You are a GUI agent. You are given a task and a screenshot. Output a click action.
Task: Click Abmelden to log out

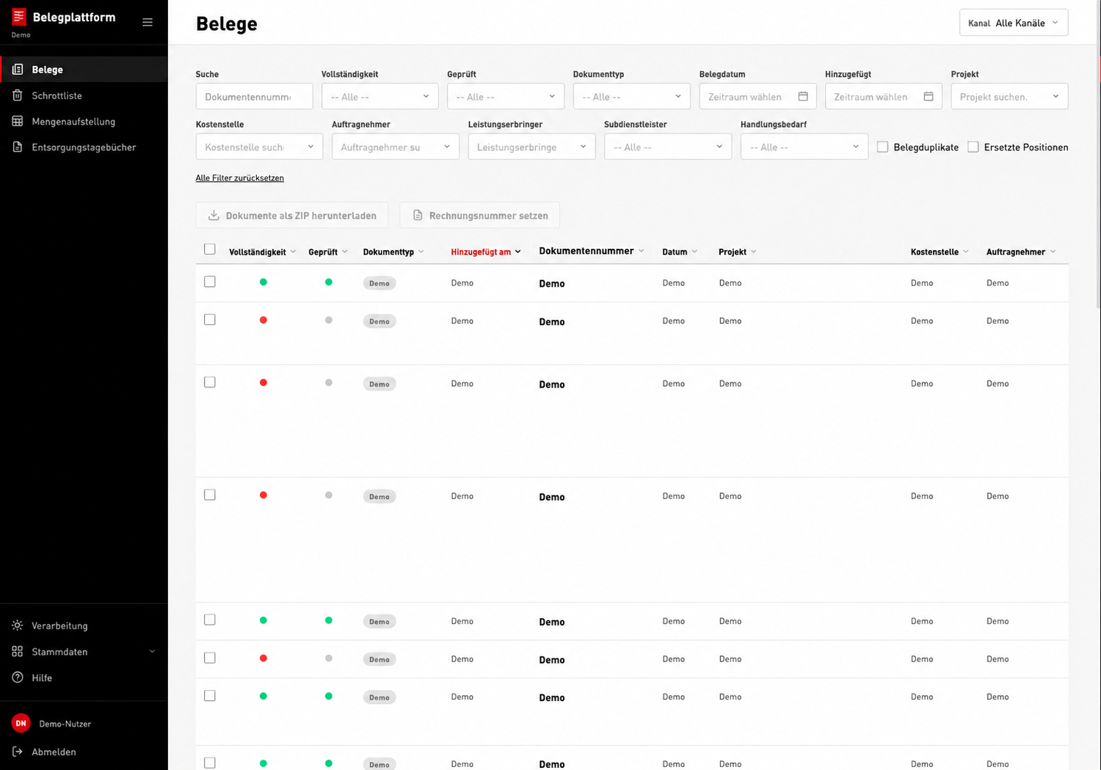point(54,752)
